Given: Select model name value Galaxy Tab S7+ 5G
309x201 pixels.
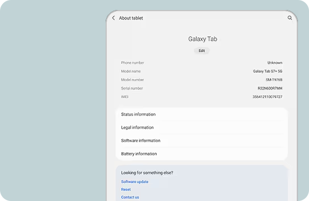Looking at the screenshot, I should [267, 71].
